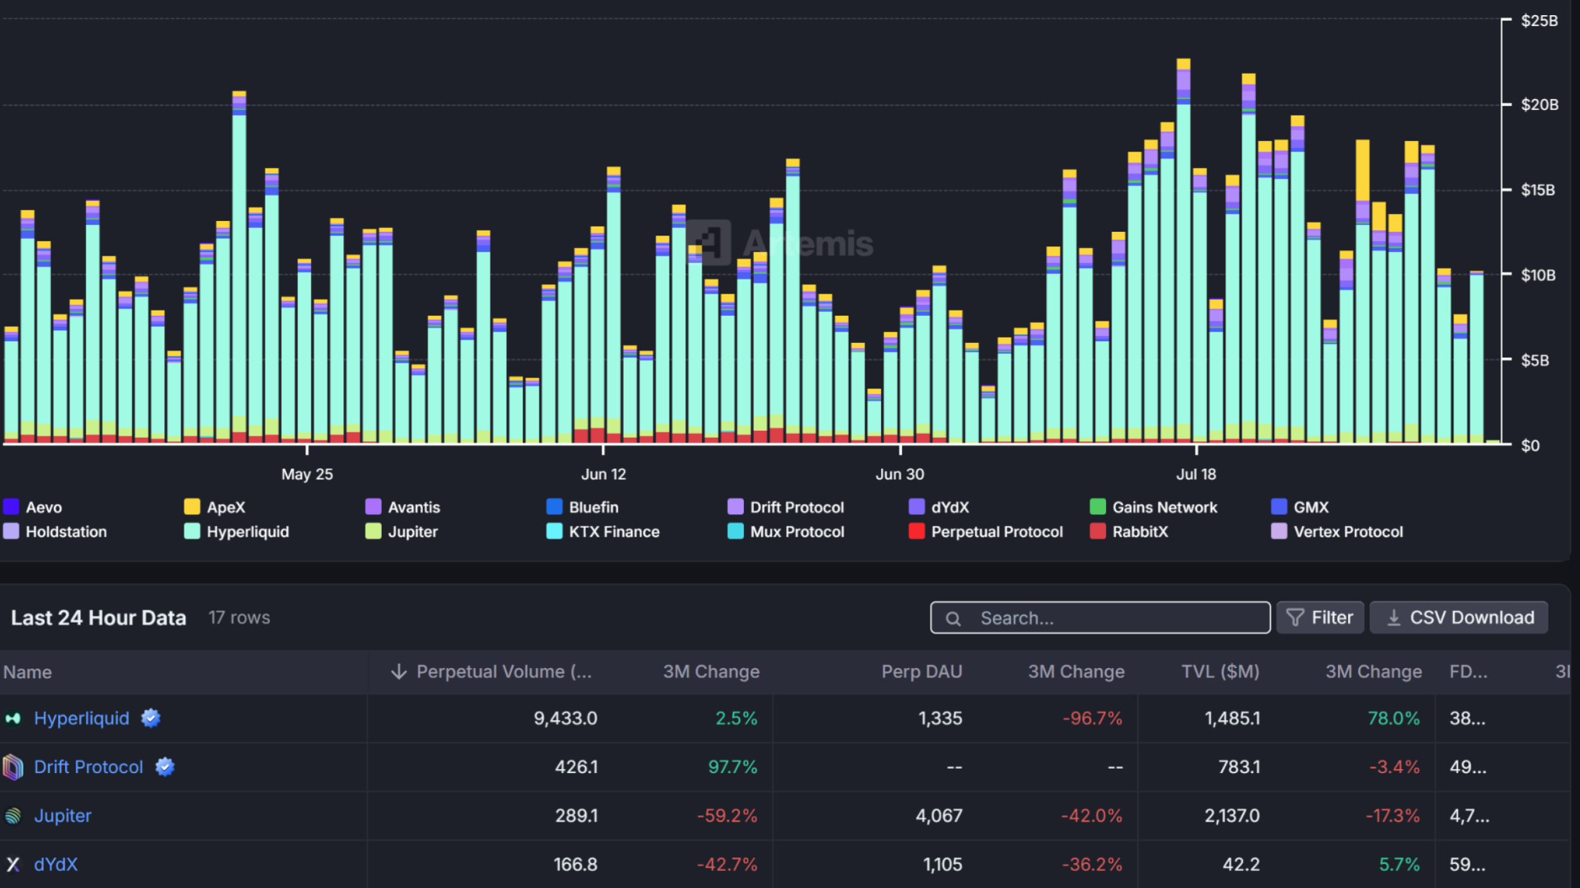Click the dYdX logo icon in table
Screen dimensions: 1580x888
[x=13, y=864]
